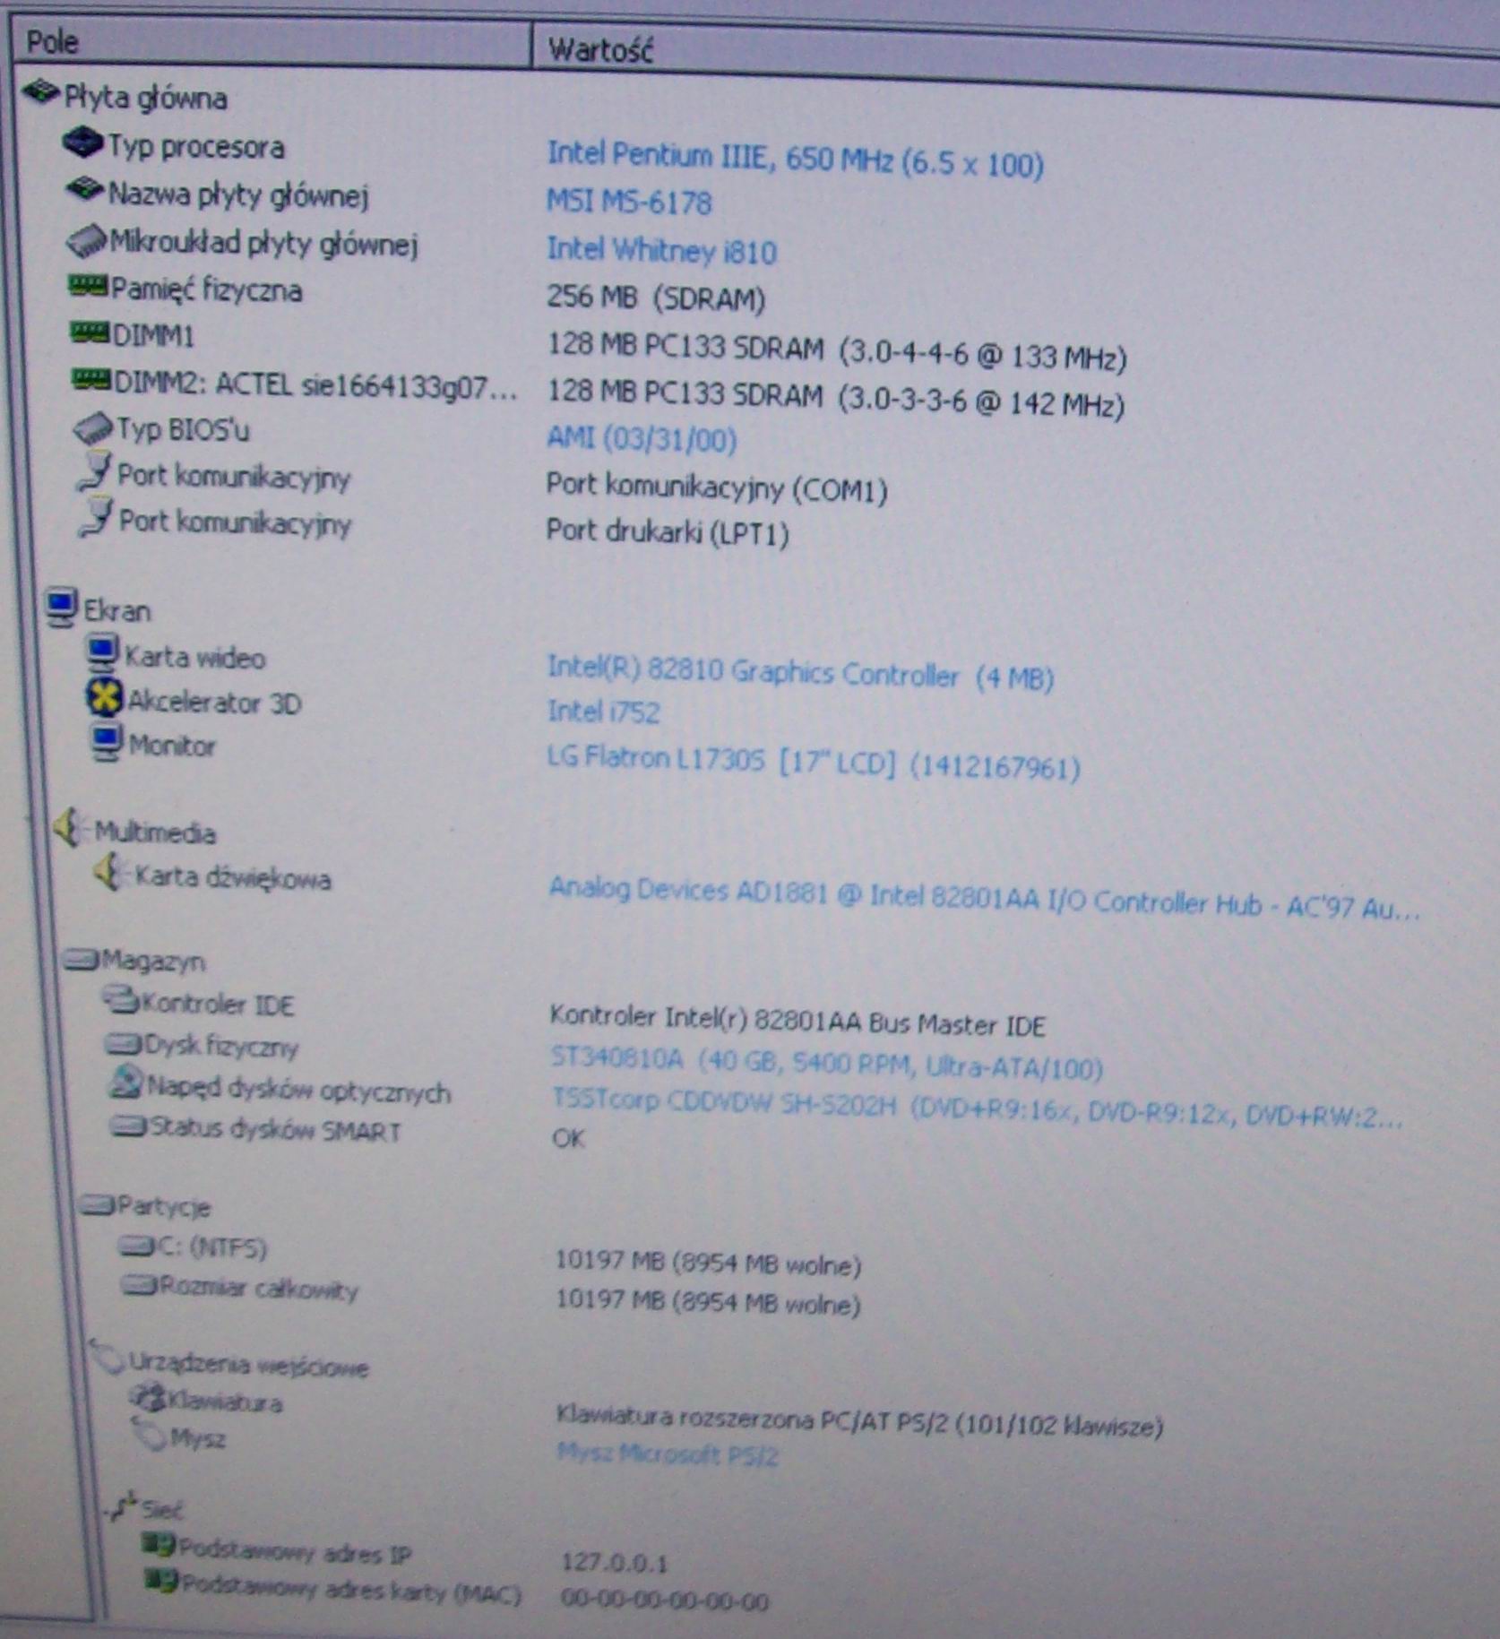This screenshot has height=1639, width=1500.
Task: Click the Typ procesora CPU icon
Action: (82, 142)
